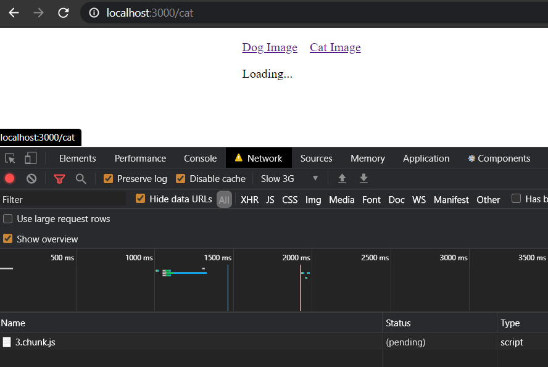Switch to the Console panel
The height and width of the screenshot is (367, 548).
pos(200,158)
